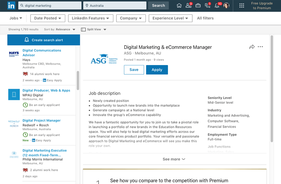Click 'Hays' company name
Screen dimensions: 281x184
coord(26,60)
